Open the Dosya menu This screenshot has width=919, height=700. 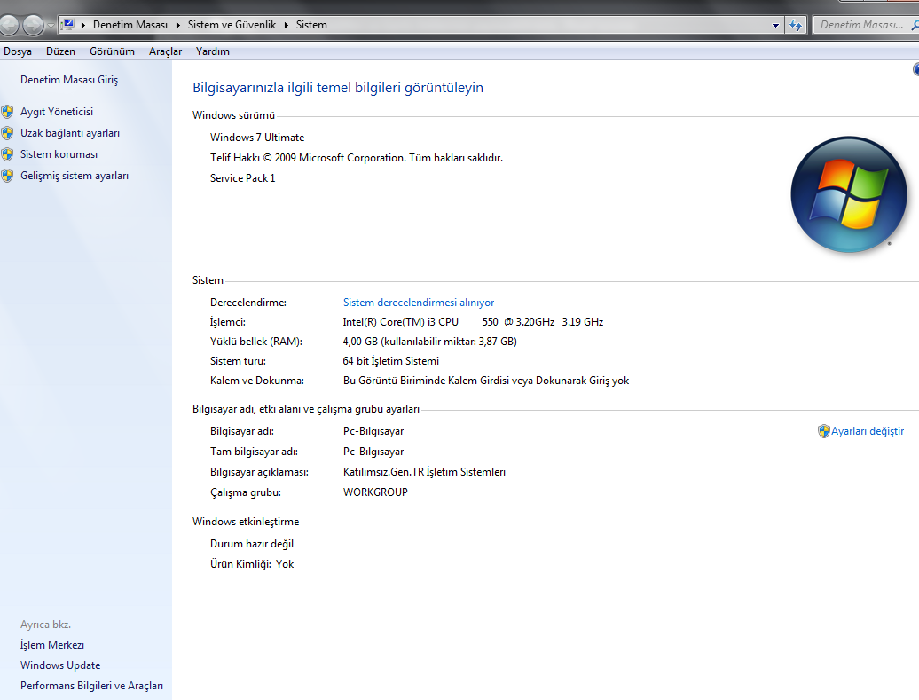(x=18, y=51)
